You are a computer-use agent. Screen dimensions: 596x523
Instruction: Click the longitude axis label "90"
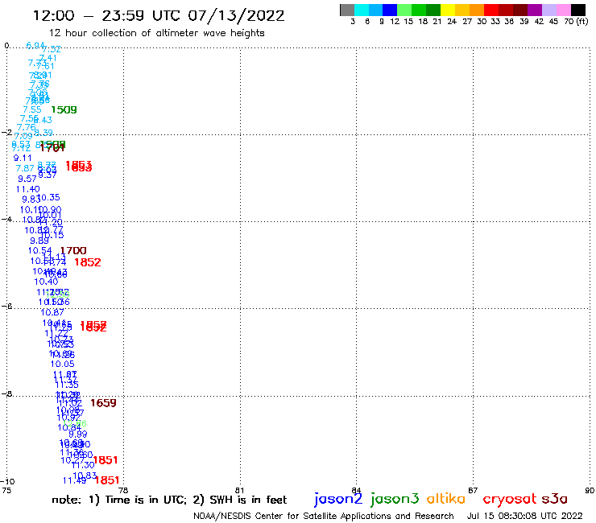click(x=590, y=490)
